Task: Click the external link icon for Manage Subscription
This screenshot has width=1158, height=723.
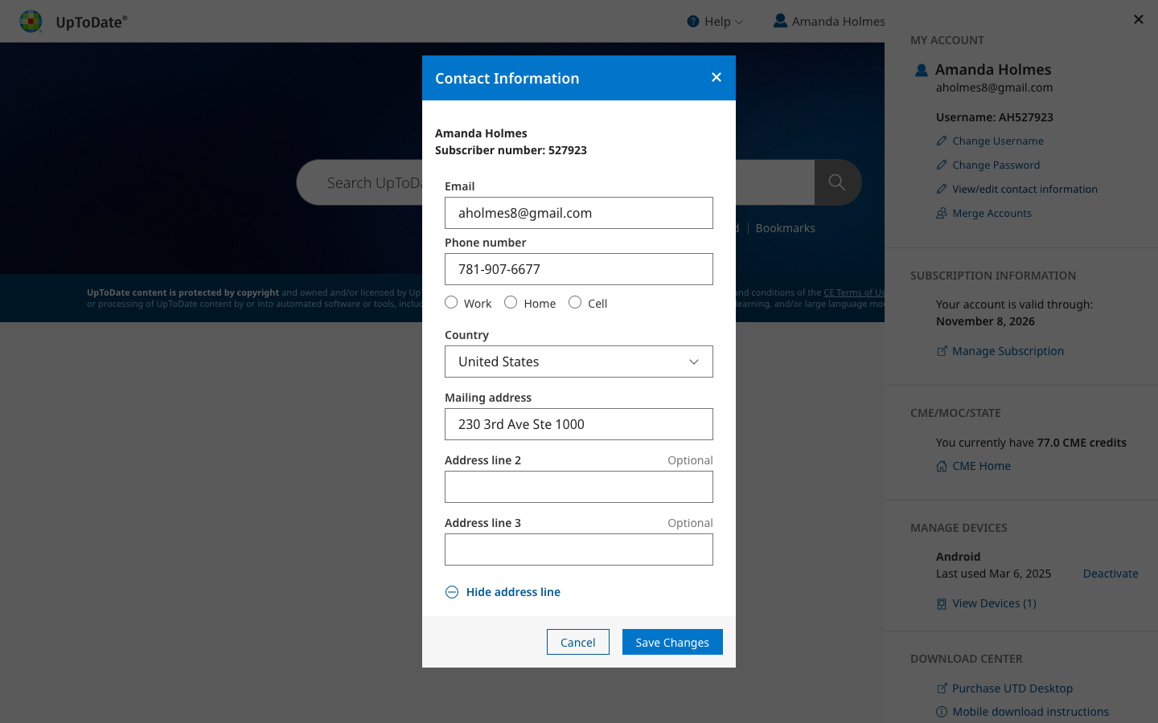Action: (x=942, y=351)
